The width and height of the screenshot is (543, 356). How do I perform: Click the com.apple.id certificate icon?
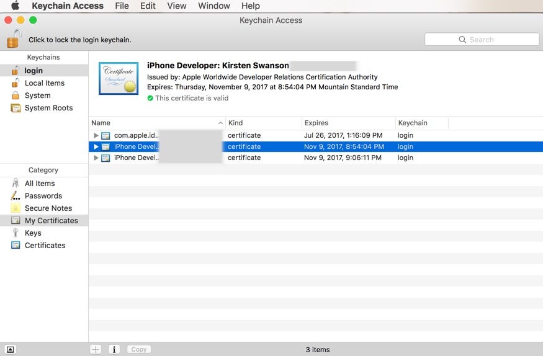click(105, 136)
